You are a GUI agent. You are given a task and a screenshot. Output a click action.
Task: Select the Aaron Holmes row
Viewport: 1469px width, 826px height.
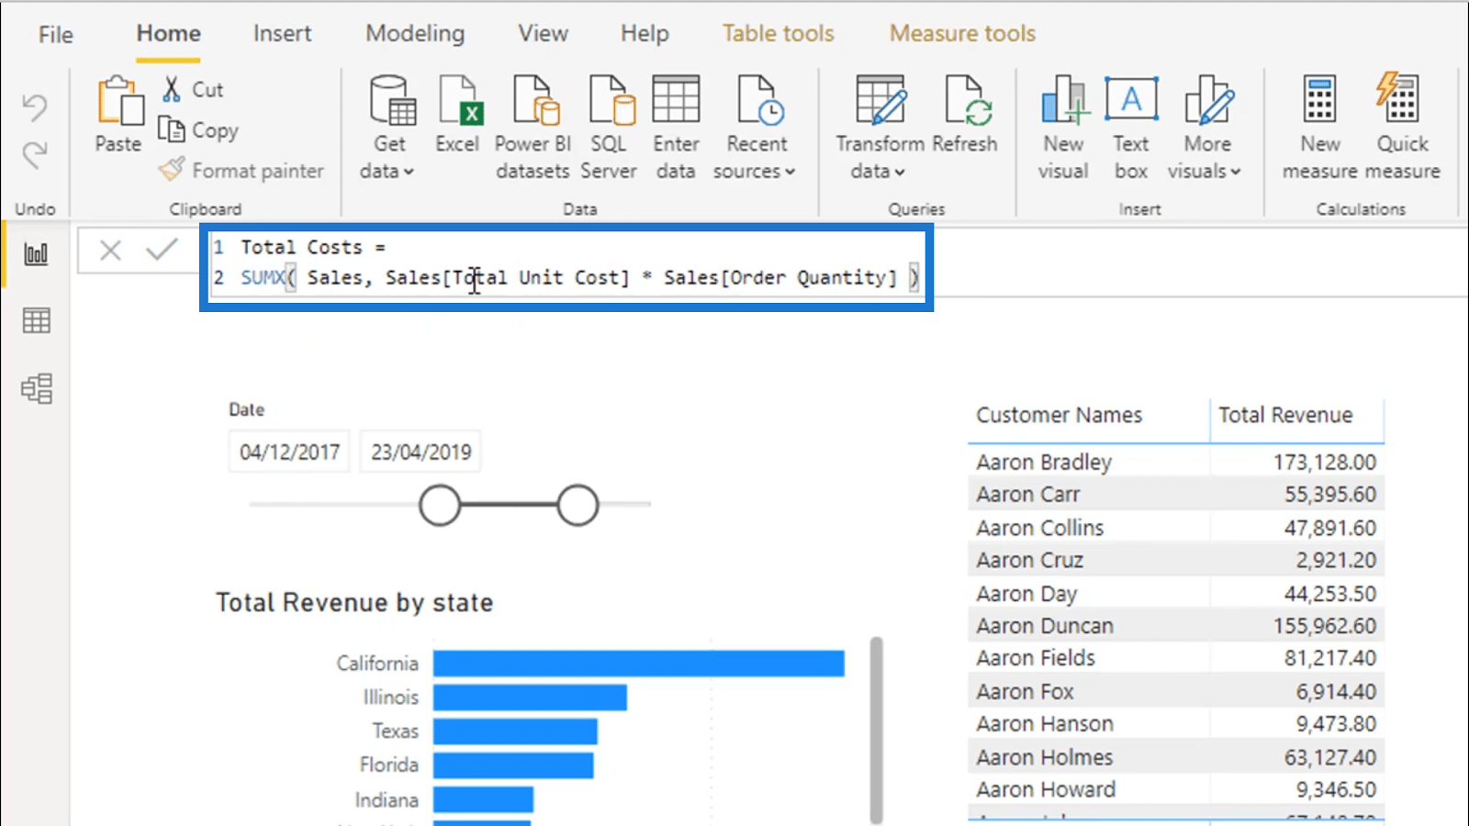[1176, 757]
